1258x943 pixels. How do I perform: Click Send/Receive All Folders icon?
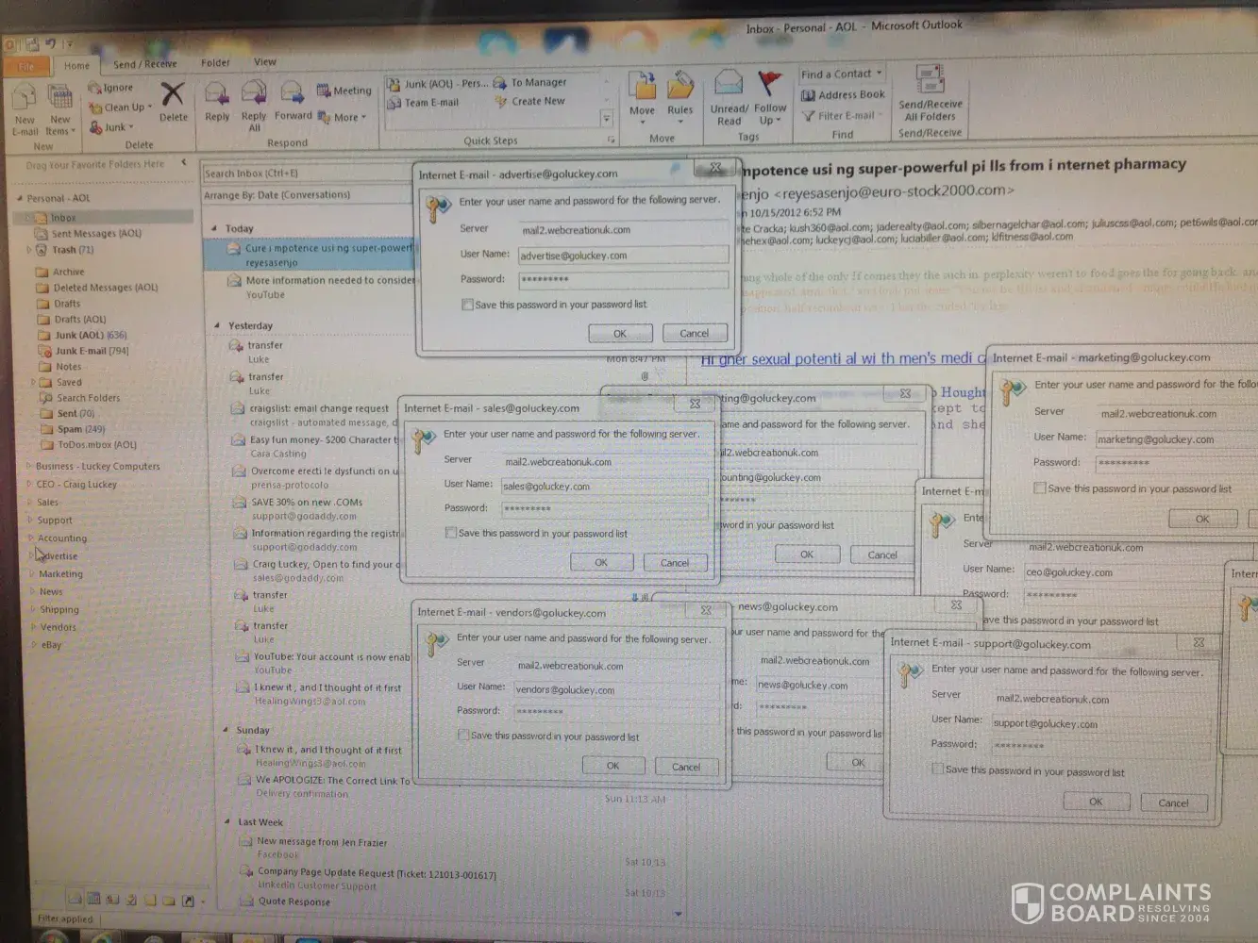[930, 83]
